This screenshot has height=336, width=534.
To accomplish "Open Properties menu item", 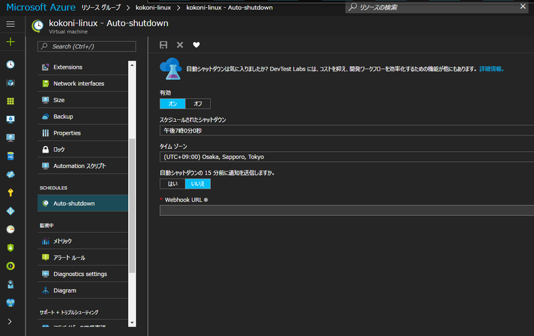I will (83, 133).
